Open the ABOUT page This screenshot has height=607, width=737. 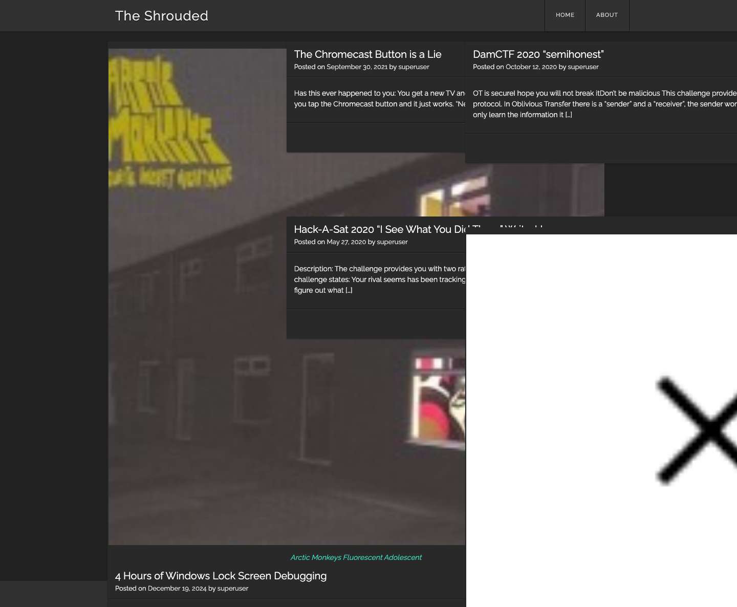(x=607, y=15)
